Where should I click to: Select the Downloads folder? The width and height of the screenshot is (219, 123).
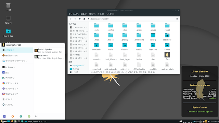point(96,47)
